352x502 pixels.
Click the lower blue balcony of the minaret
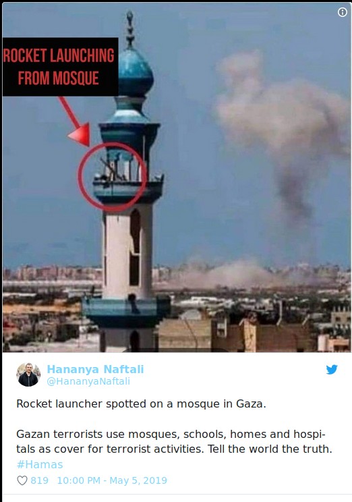126,310
